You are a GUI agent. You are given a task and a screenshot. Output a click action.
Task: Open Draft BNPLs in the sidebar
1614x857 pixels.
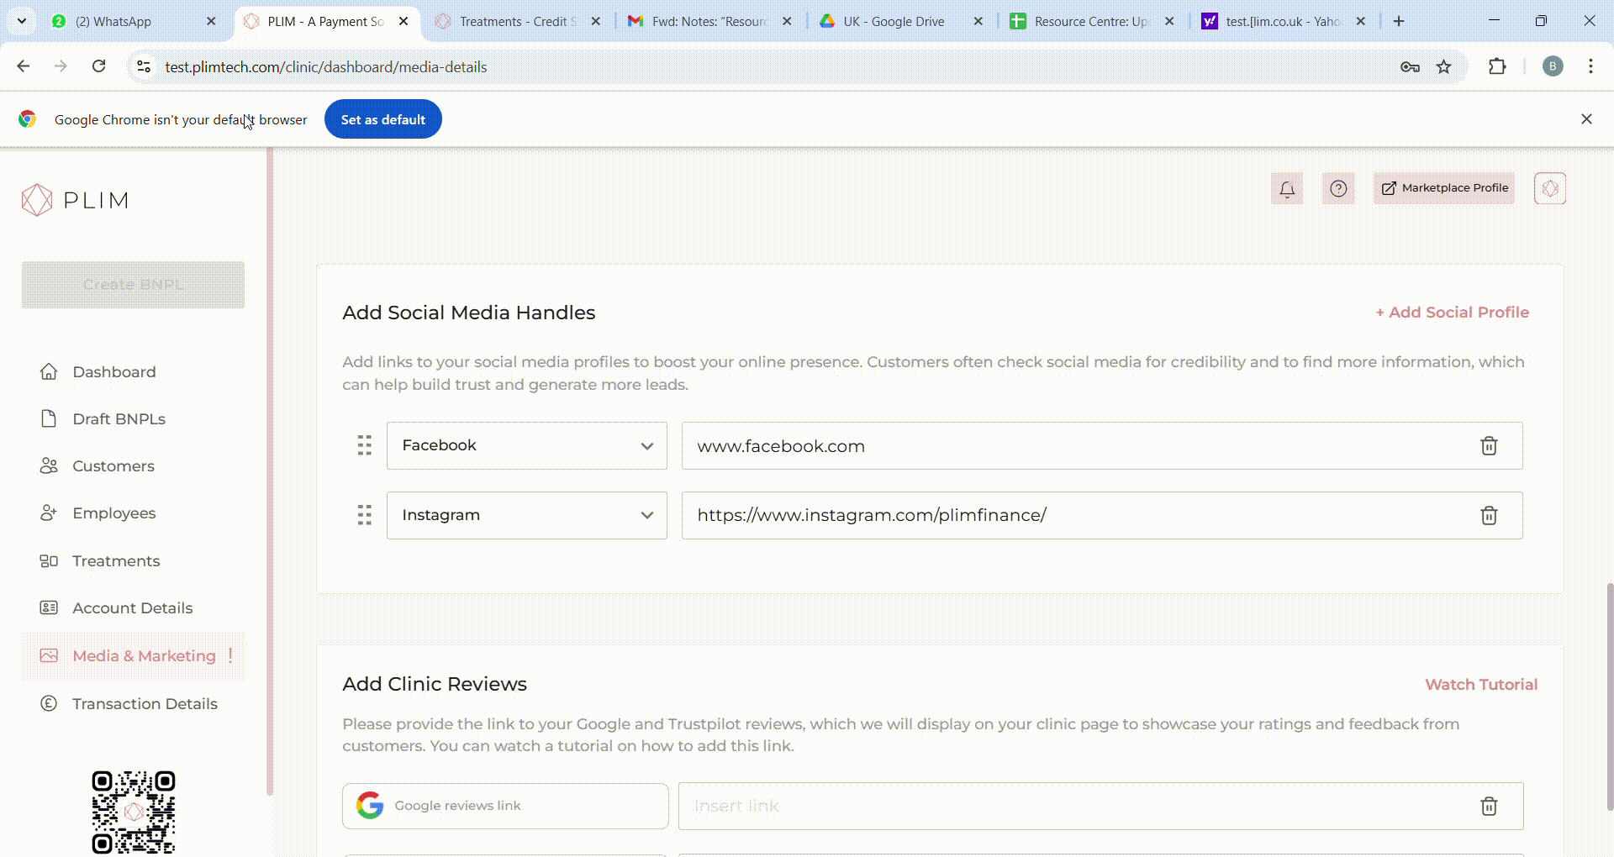click(x=119, y=418)
